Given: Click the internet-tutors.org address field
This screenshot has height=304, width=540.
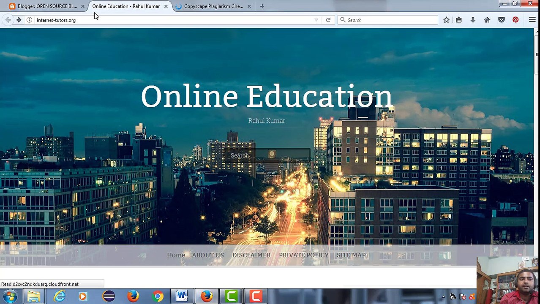Looking at the screenshot, I should [x=173, y=20].
